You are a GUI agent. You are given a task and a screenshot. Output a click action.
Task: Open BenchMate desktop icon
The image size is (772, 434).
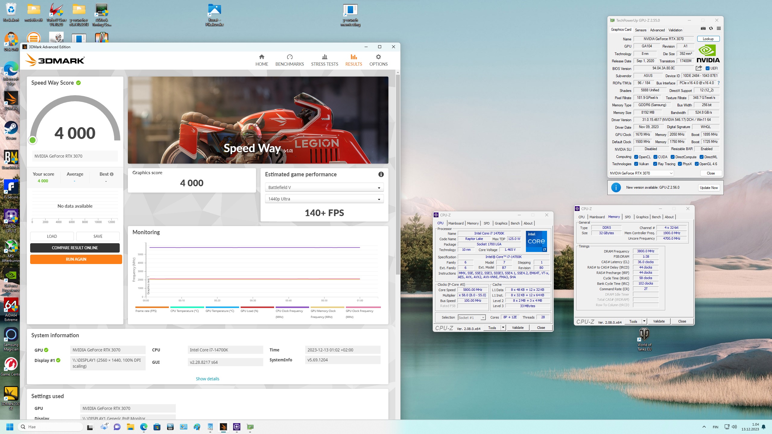[11, 160]
